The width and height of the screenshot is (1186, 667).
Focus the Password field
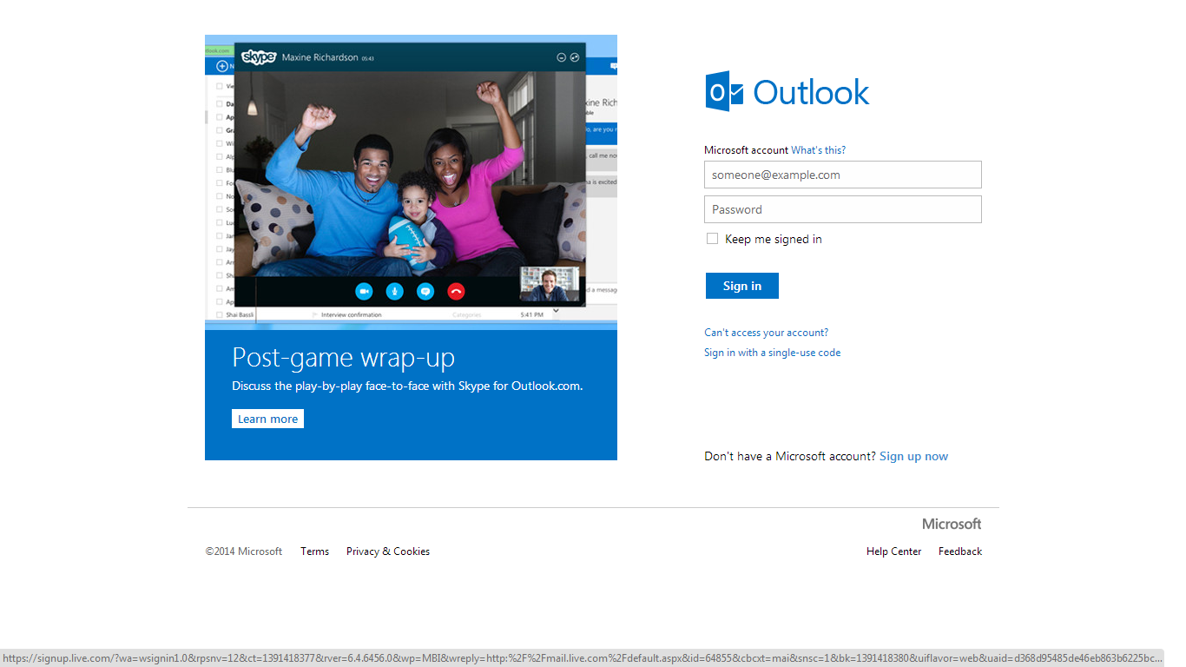(x=843, y=209)
